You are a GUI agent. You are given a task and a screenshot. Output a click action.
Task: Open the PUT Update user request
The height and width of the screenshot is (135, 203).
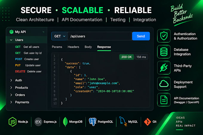28,65
